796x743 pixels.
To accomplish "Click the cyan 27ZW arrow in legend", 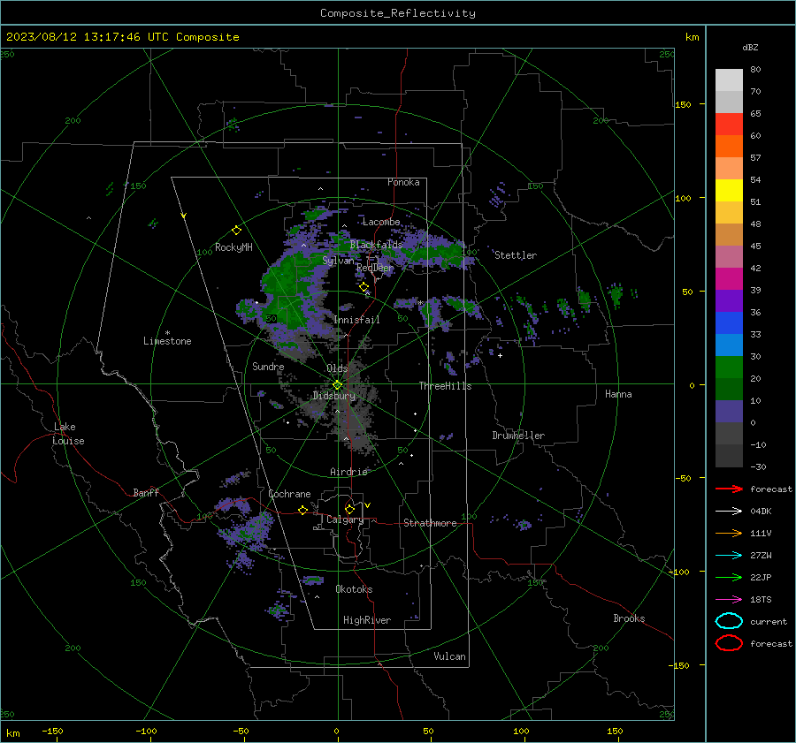I will point(729,556).
